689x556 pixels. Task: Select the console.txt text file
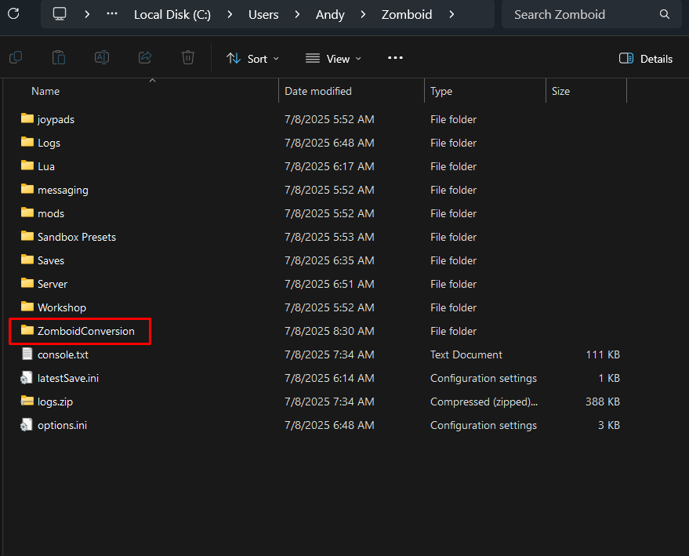pyautogui.click(x=63, y=354)
